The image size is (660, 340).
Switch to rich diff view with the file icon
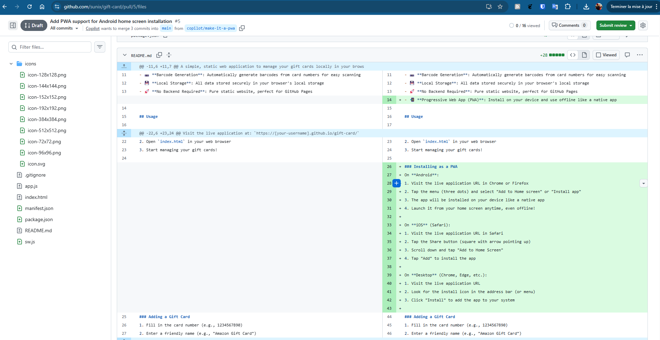[x=584, y=55]
